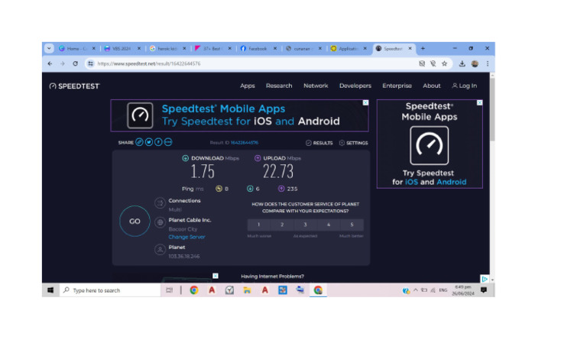Share the result on Facebook
The image size is (587, 356).
coord(158,142)
